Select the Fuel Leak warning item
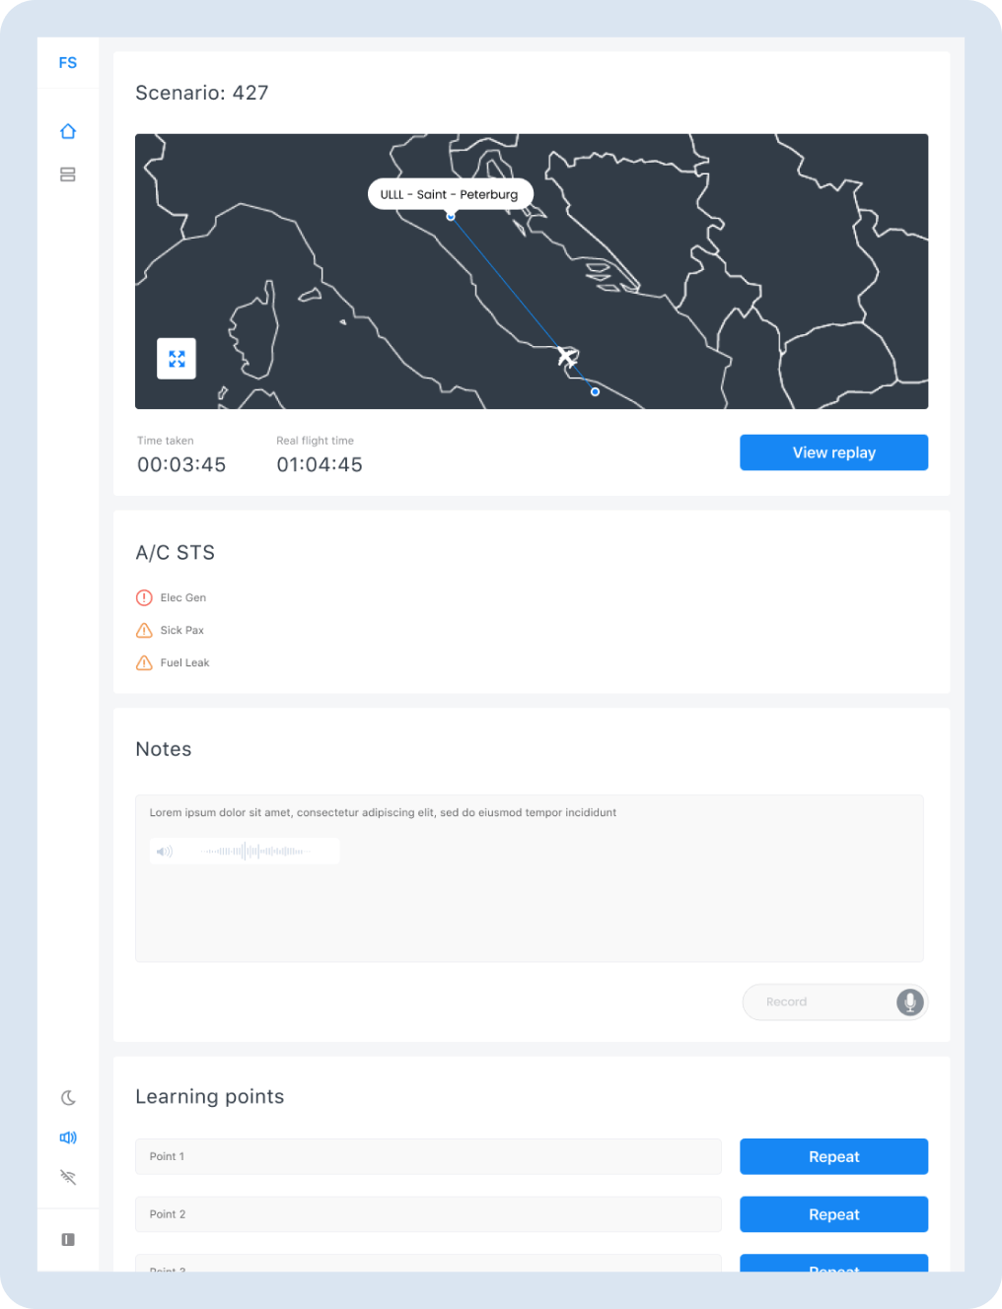 pos(173,662)
